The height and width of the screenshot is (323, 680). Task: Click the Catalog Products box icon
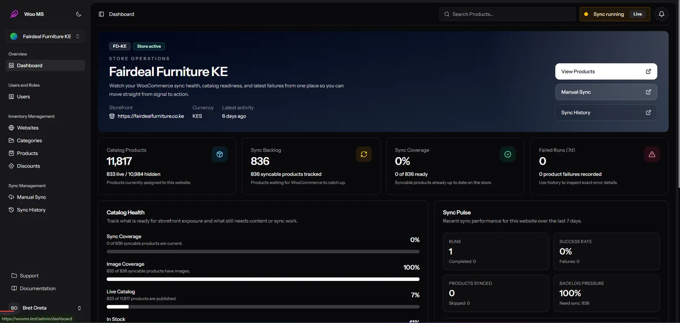[220, 154]
